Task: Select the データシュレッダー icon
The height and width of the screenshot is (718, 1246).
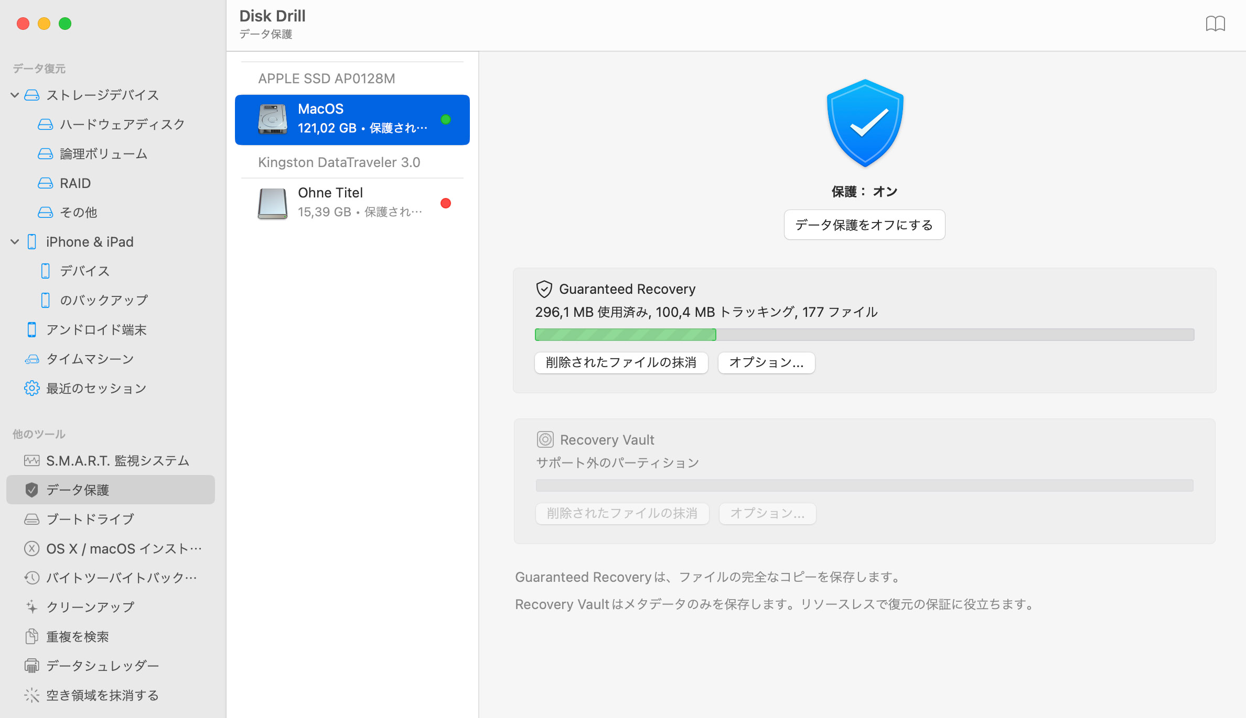Action: (31, 666)
